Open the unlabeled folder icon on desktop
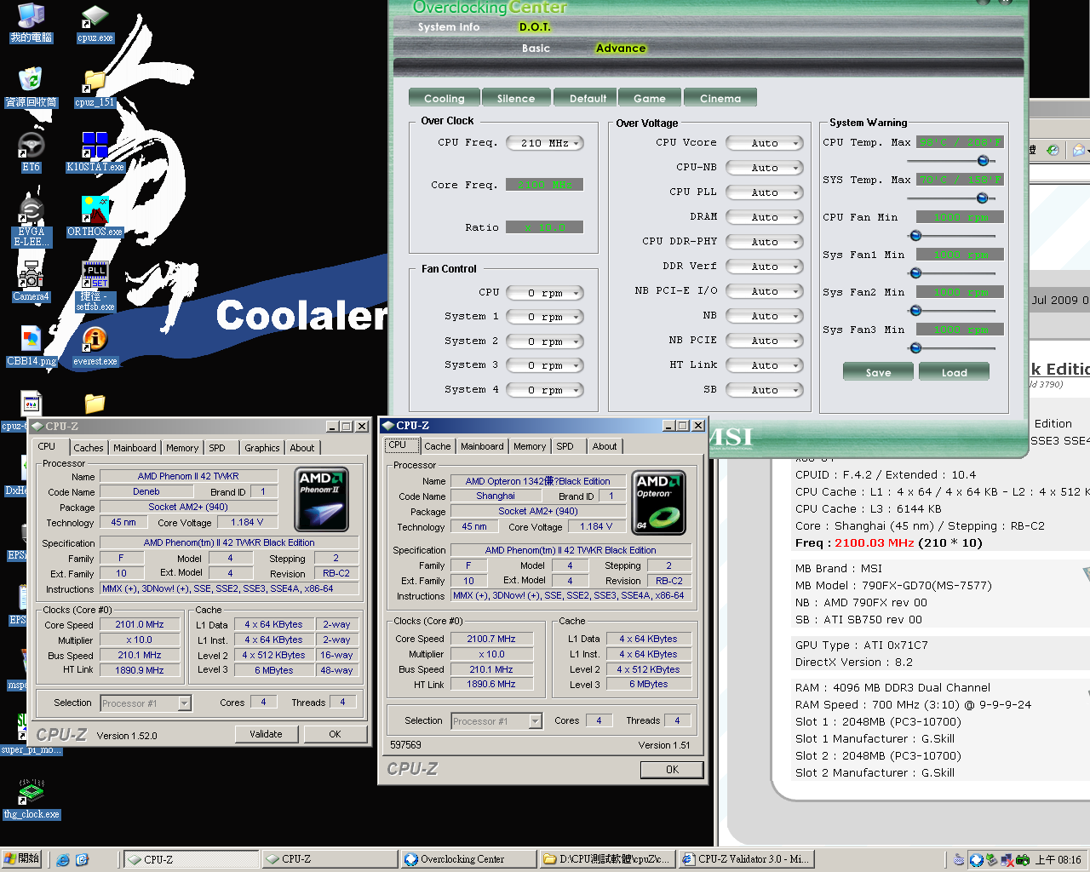The image size is (1090, 872). click(95, 403)
